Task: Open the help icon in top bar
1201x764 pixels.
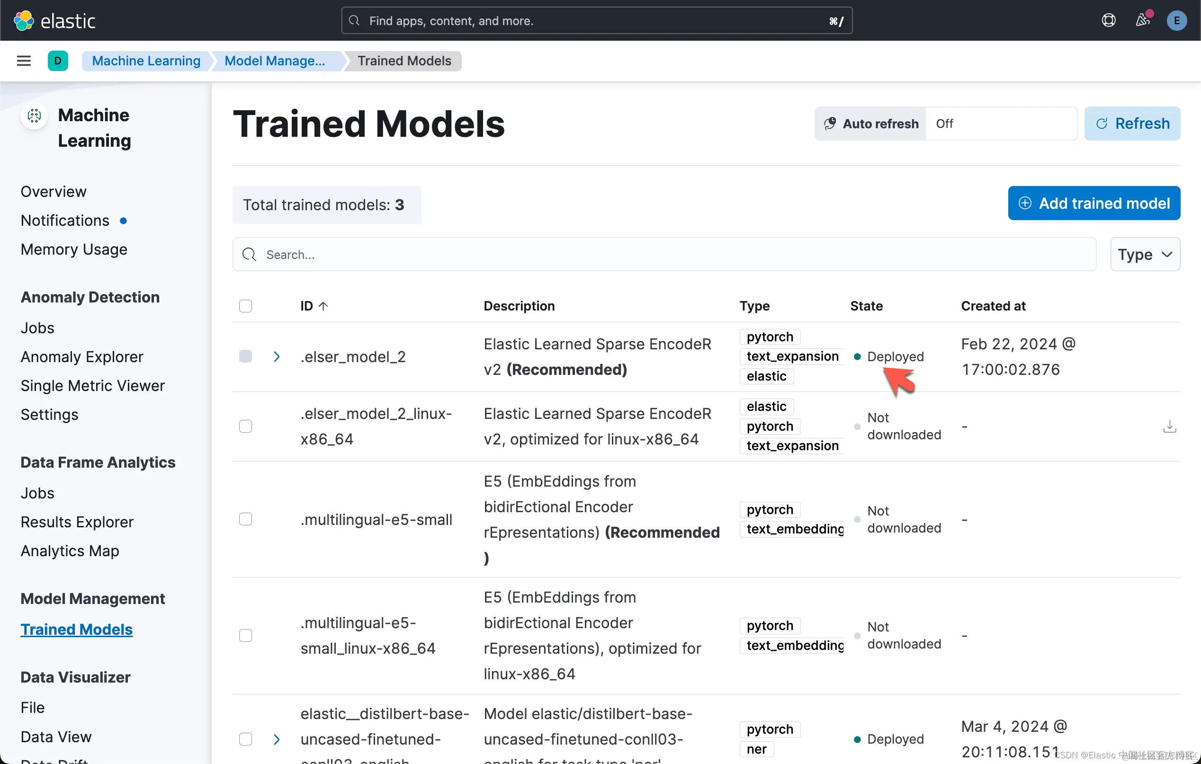Action: 1108,20
